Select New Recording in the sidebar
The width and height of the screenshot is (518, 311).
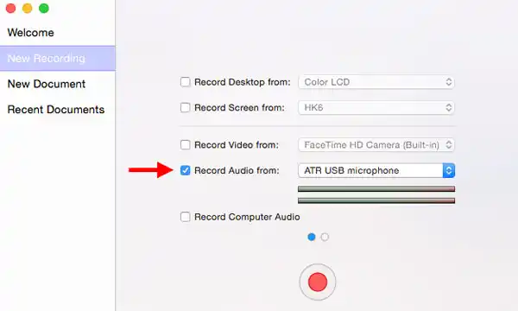(x=58, y=58)
